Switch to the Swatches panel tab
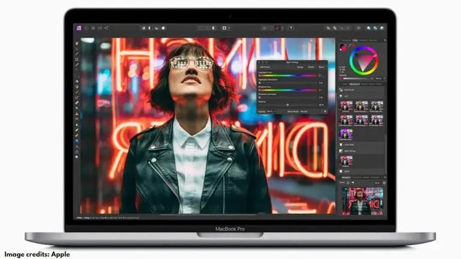The height and width of the screenshot is (259, 461). tap(363, 40)
